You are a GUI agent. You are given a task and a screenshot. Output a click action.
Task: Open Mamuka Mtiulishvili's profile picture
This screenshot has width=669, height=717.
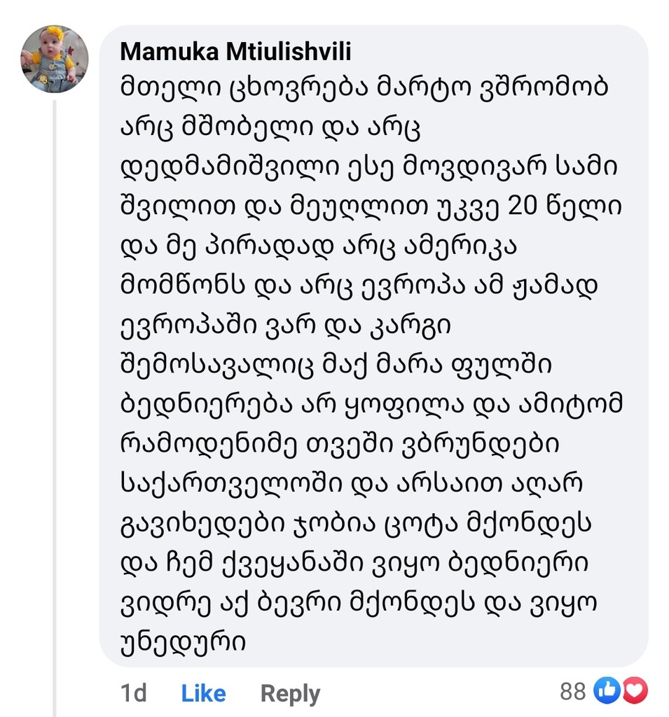(55, 60)
